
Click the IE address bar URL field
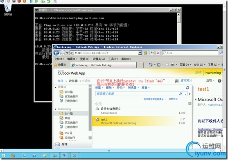(x=104, y=53)
